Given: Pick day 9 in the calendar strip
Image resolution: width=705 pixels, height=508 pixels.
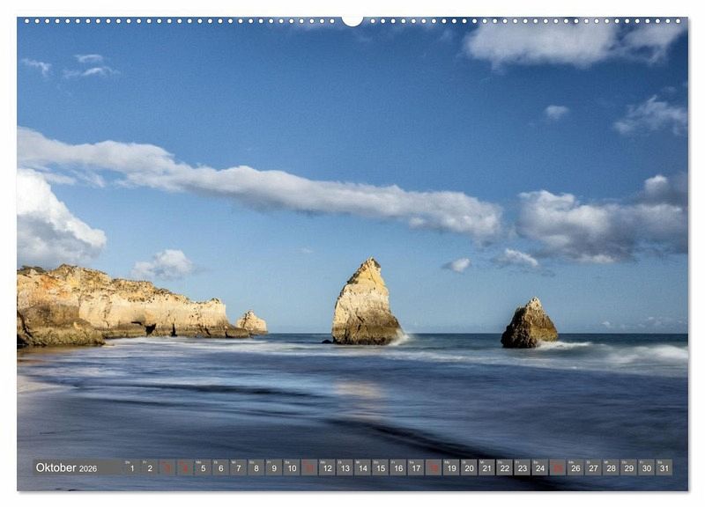Looking at the screenshot, I should (x=274, y=468).
